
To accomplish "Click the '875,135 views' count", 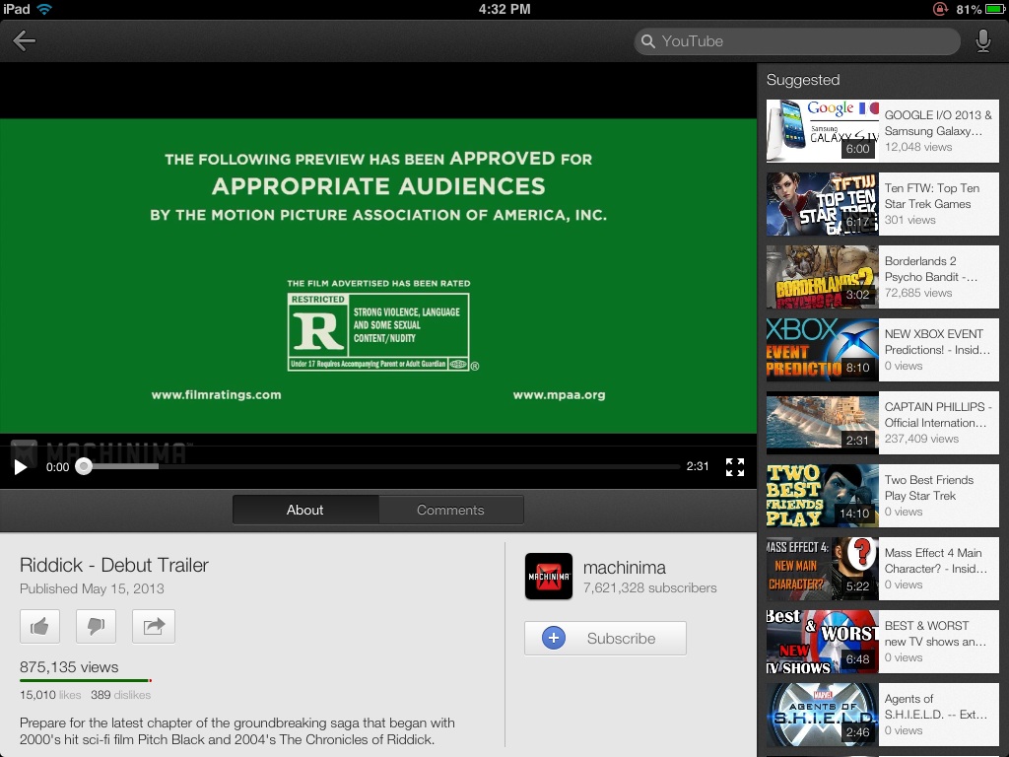I will pos(69,667).
